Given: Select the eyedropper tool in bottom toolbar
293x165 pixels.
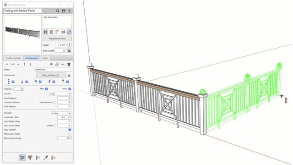Looking at the screenshot, I should click(x=46, y=158).
